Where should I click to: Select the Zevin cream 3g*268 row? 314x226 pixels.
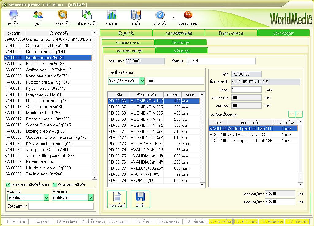click(x=48, y=174)
